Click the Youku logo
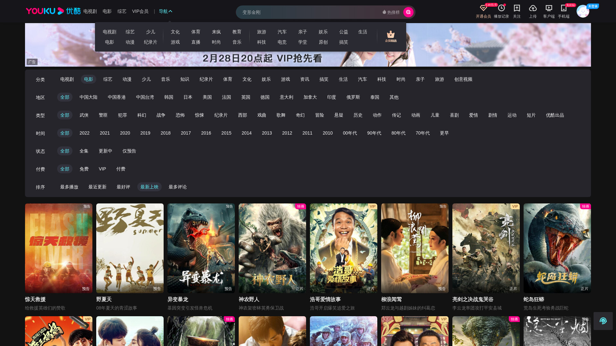Image resolution: width=616 pixels, height=346 pixels. (53, 11)
